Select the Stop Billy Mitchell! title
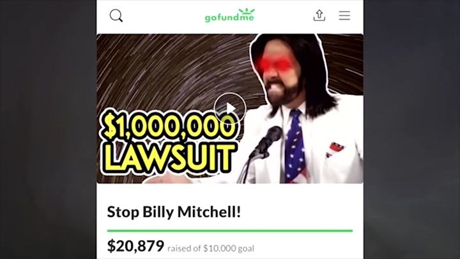The width and height of the screenshot is (460, 259). 174,212
